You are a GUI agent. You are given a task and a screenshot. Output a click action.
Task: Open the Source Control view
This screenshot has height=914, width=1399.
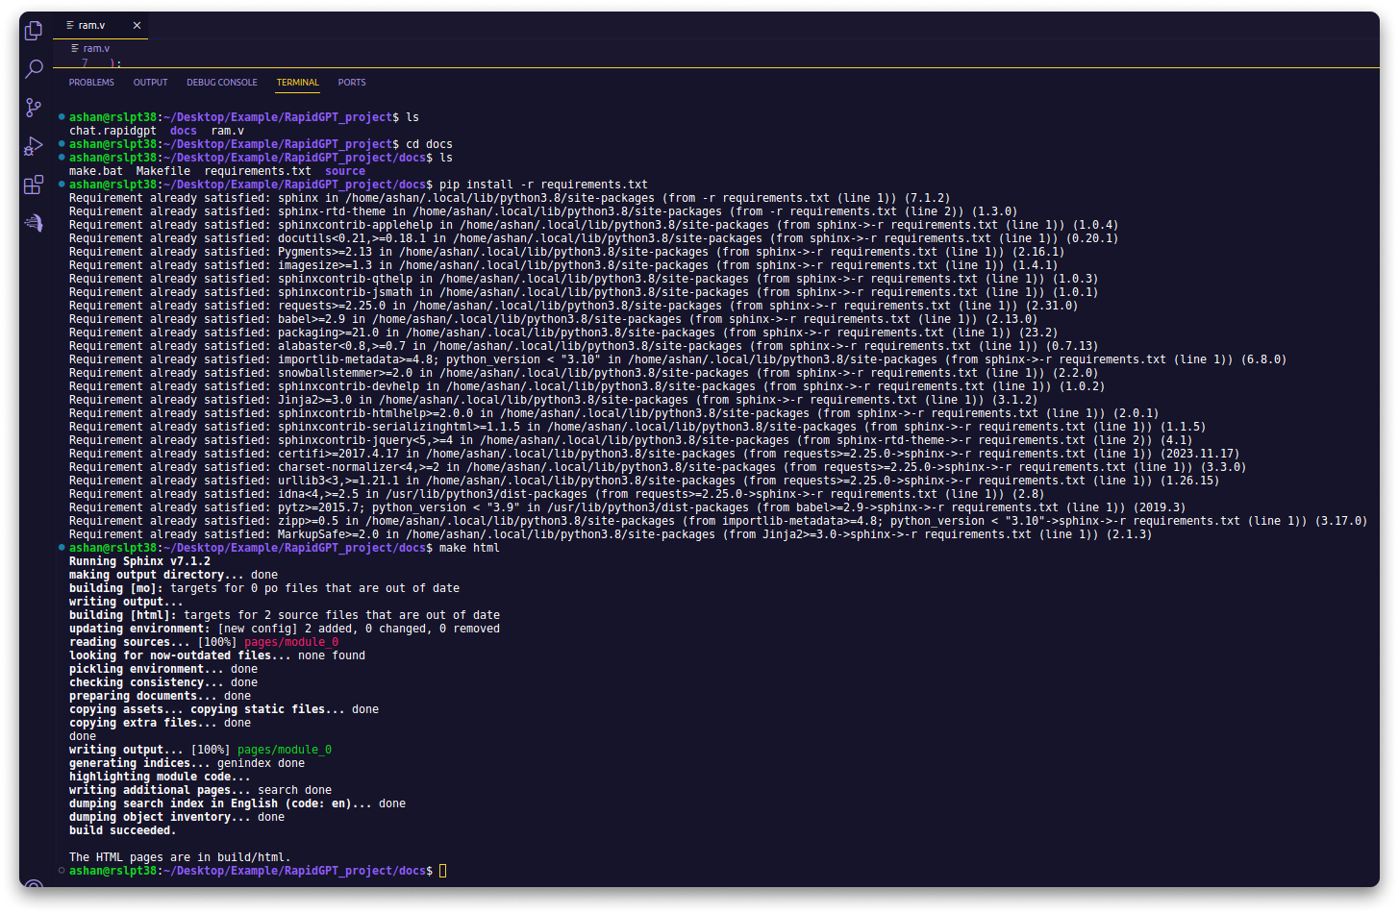coord(34,108)
